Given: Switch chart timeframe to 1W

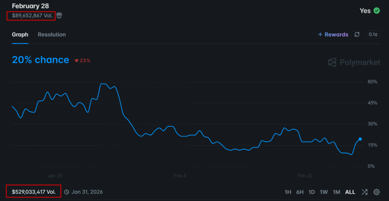Looking at the screenshot, I should pyautogui.click(x=324, y=192).
